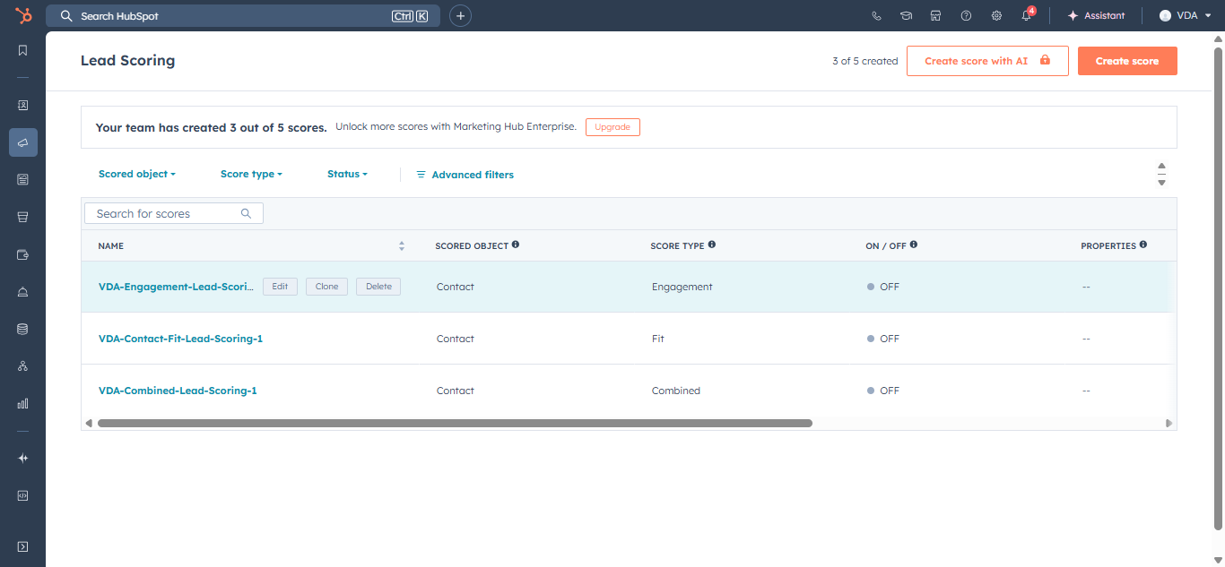Open the Settings gear icon
The height and width of the screenshot is (567, 1225).
(996, 15)
